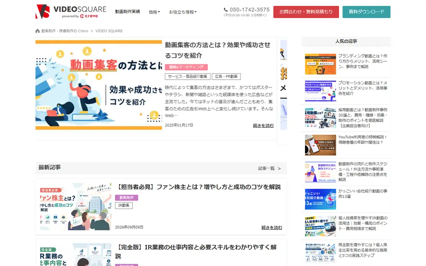Open the 動画集客 featured article banner image

click(x=99, y=85)
